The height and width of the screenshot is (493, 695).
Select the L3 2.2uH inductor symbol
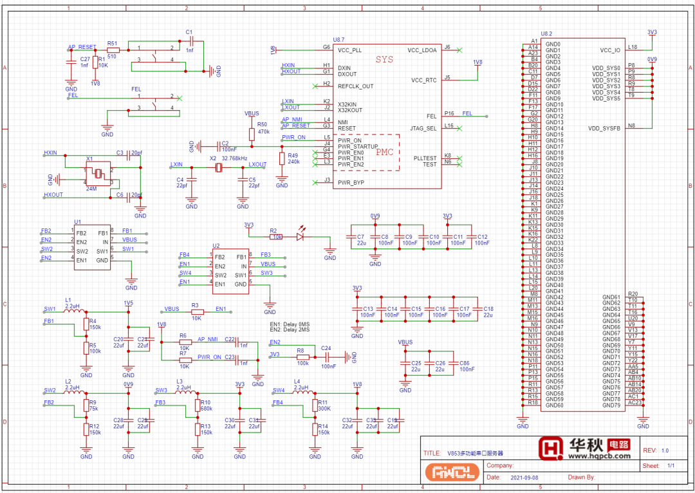tap(186, 392)
